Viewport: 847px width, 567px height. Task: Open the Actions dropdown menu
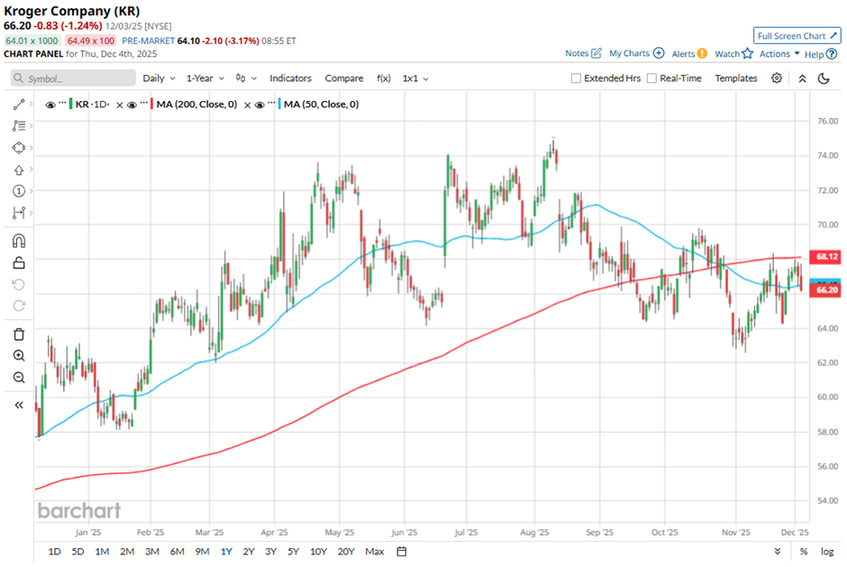[779, 54]
